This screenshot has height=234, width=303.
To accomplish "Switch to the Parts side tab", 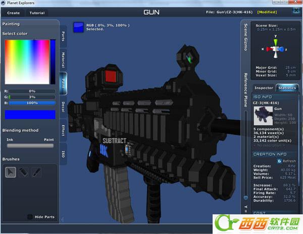I will click(x=63, y=36).
